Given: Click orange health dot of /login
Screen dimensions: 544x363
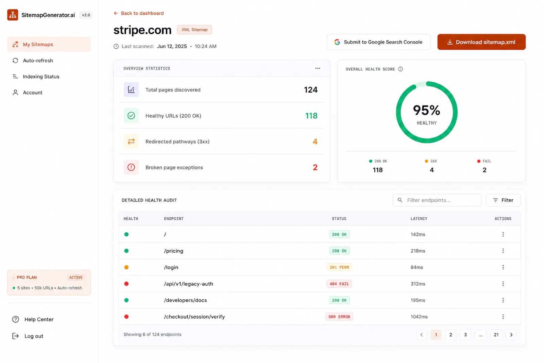Looking at the screenshot, I should coord(126,267).
